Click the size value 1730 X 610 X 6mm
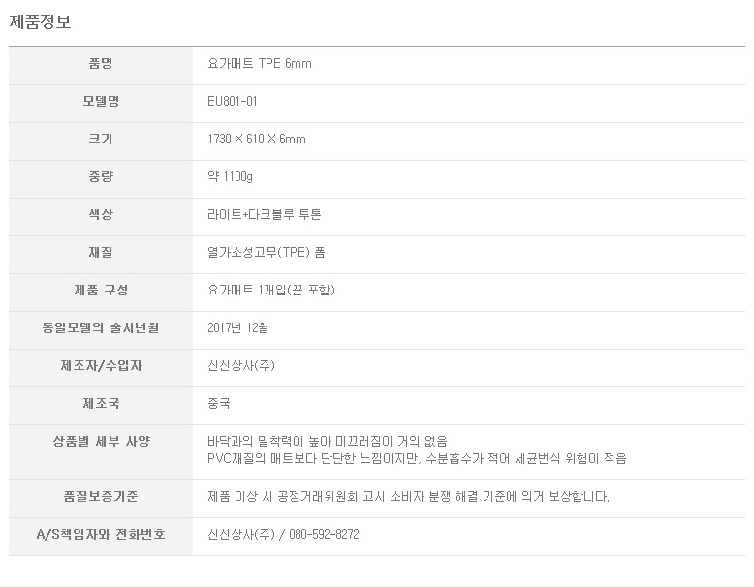This screenshot has height=587, width=754. (x=257, y=139)
